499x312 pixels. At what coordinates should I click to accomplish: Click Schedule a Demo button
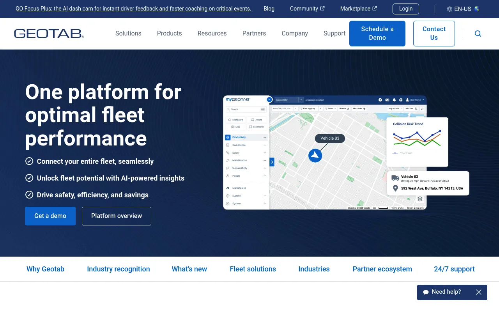377,34
